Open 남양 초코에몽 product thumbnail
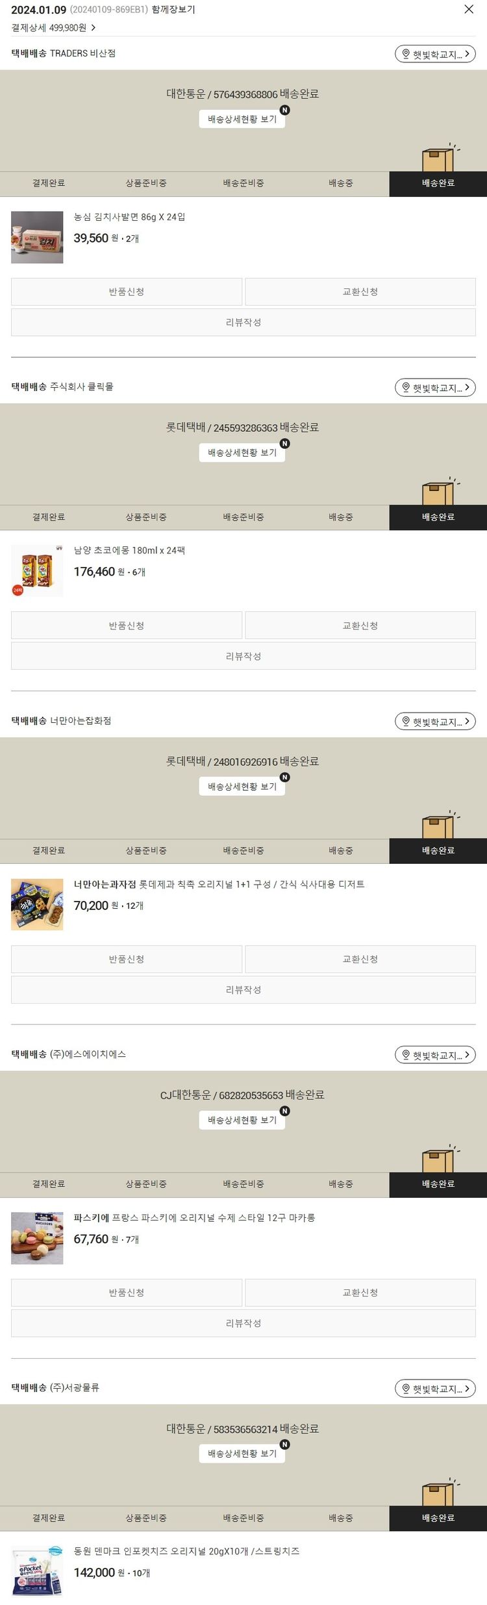 coord(37,571)
